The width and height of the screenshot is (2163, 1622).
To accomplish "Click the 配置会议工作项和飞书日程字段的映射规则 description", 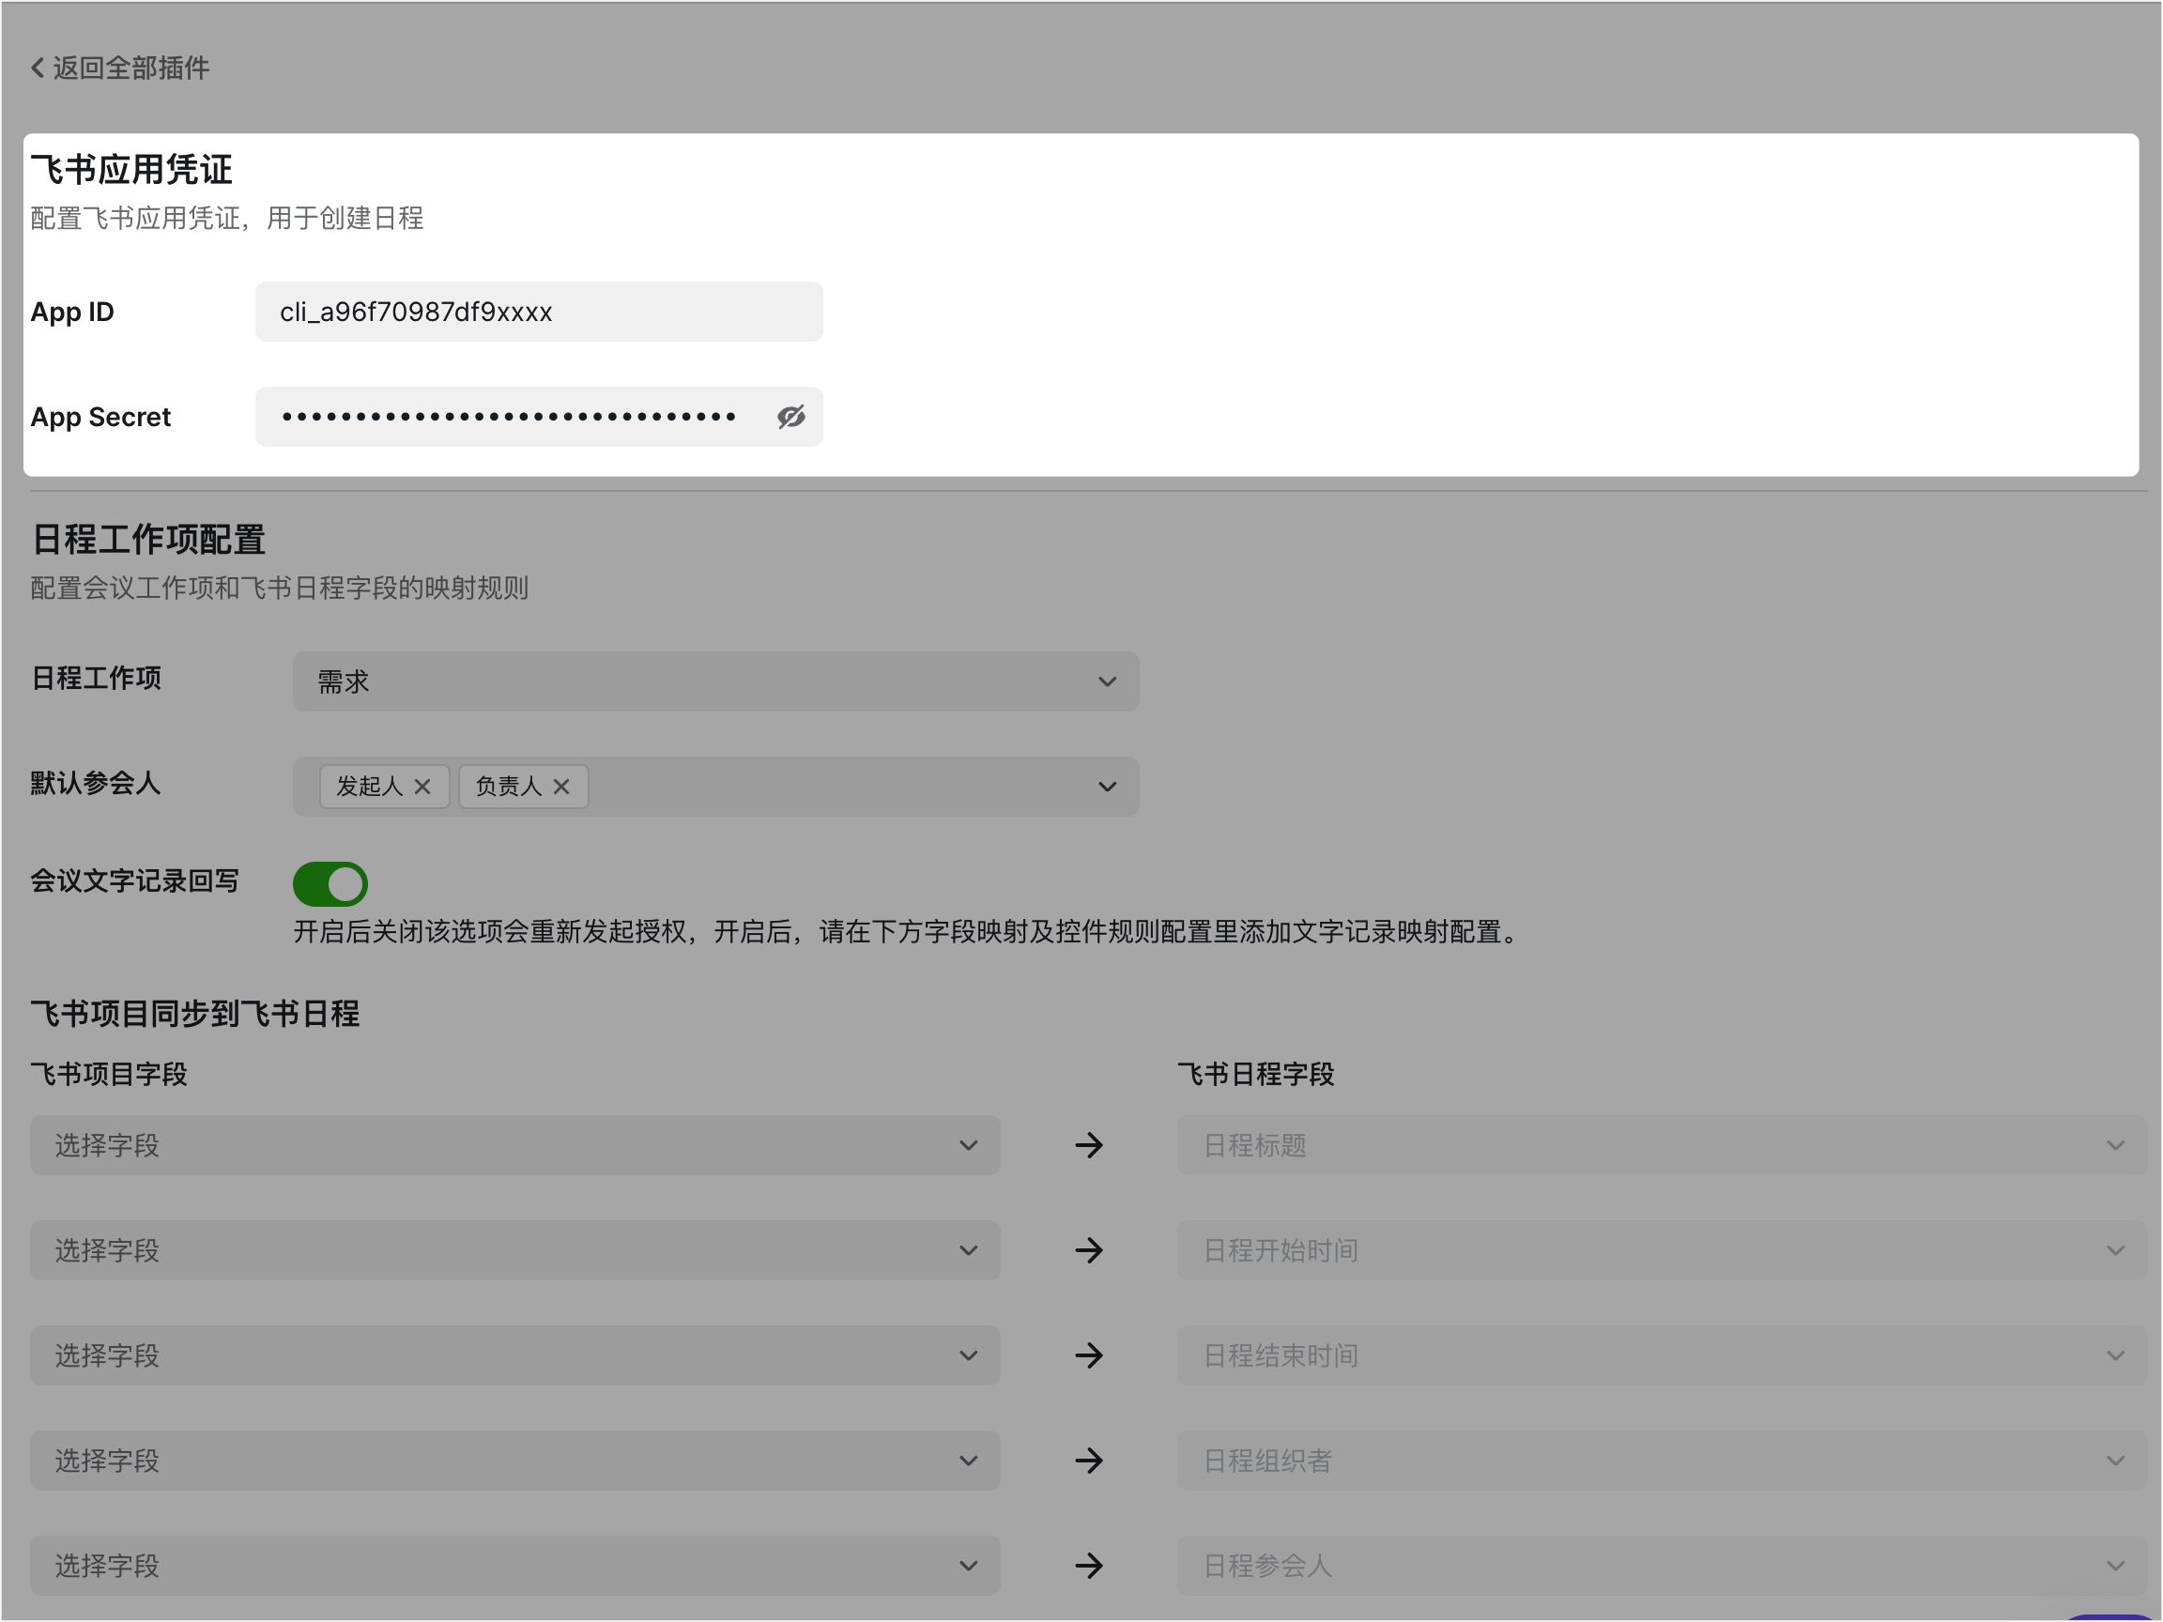I will point(280,589).
